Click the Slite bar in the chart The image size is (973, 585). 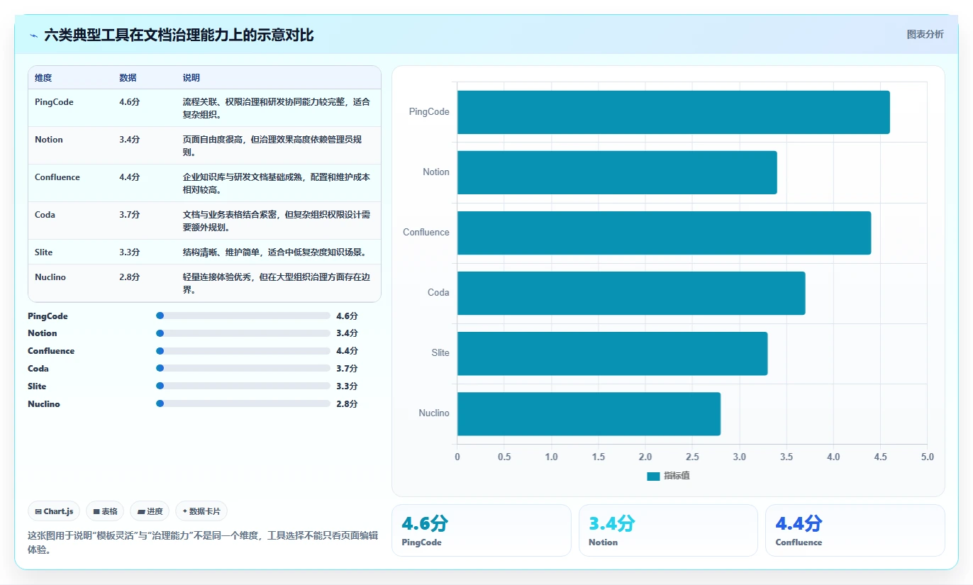click(612, 353)
